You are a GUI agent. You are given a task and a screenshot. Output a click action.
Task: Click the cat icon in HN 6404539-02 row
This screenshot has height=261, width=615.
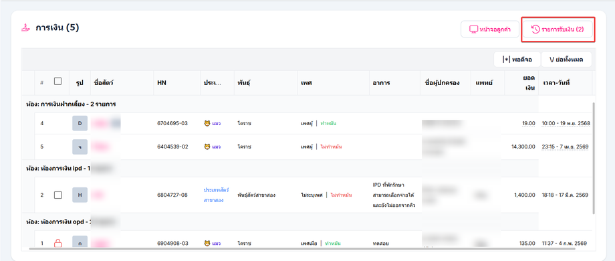click(207, 147)
